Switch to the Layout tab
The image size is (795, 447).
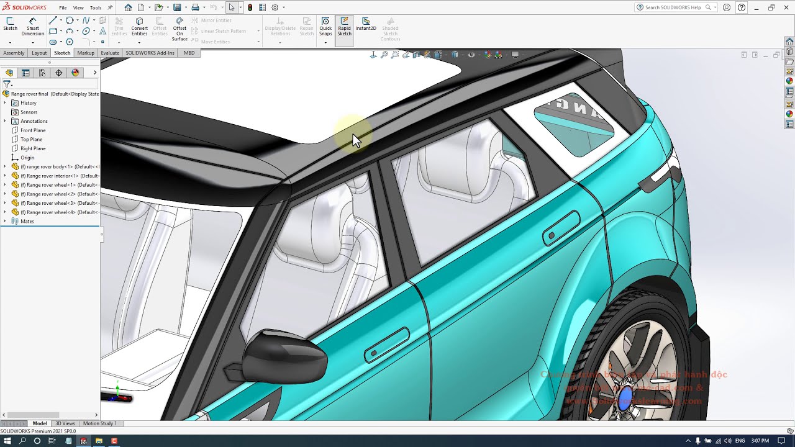(39, 53)
